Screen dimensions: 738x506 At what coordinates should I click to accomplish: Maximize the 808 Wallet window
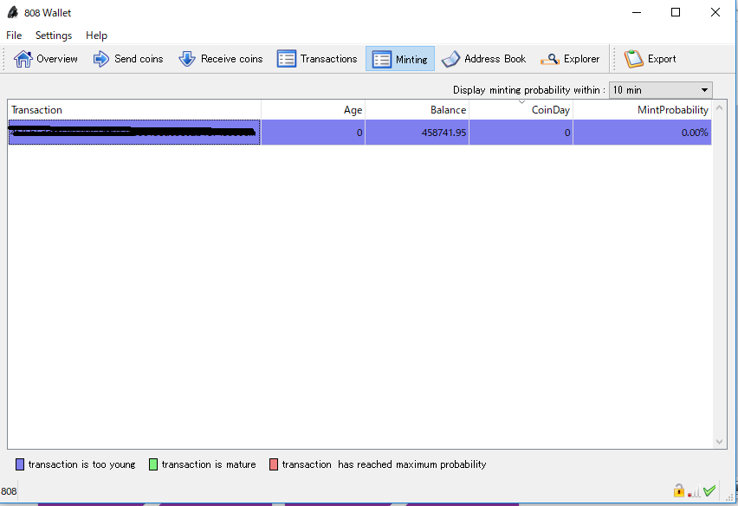[x=676, y=12]
